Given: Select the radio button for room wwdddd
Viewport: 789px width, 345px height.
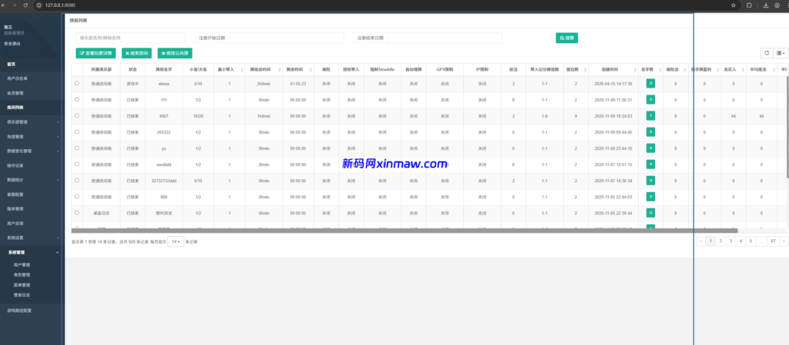Looking at the screenshot, I should pos(77,164).
